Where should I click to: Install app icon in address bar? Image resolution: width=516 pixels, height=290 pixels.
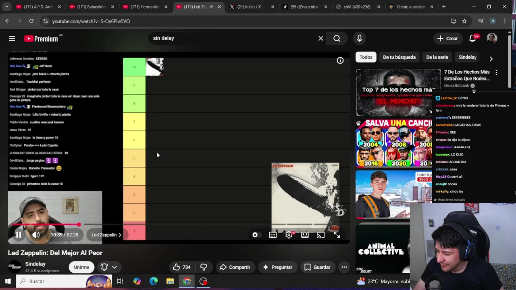(454, 21)
